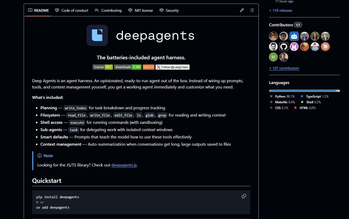Viewport: 349px width, 219px height.
Task: Click the write_file code label
Action: click(100, 115)
